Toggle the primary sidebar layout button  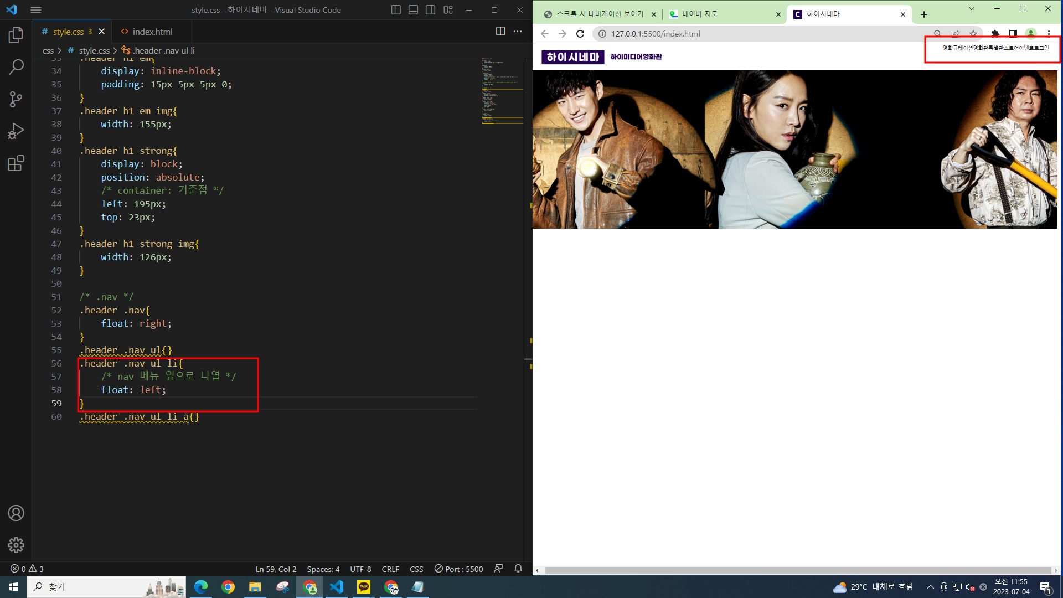396,10
